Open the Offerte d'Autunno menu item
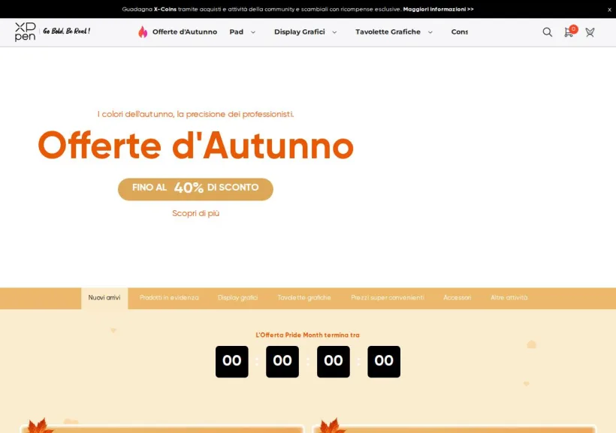This screenshot has height=433, width=616. [185, 32]
